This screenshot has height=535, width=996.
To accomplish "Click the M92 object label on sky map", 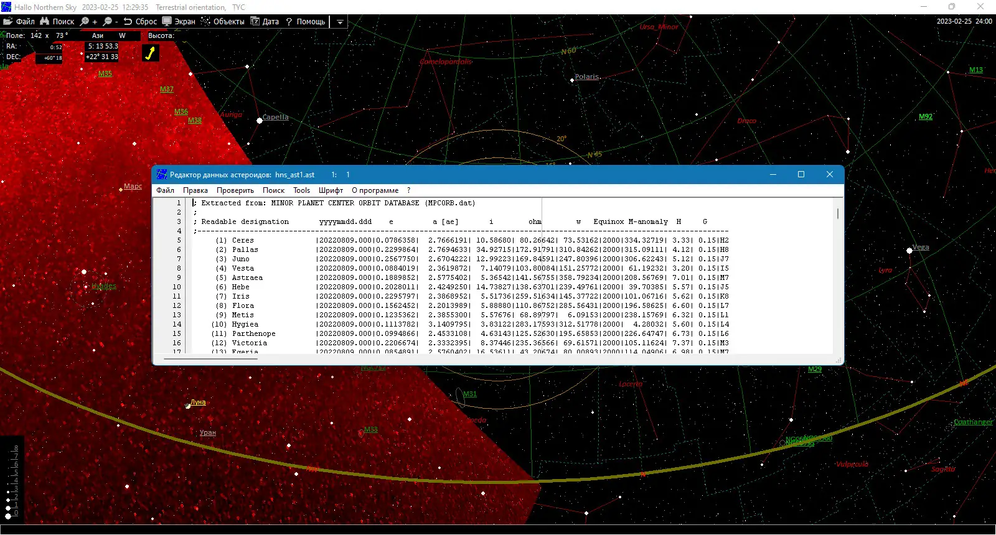I will pyautogui.click(x=926, y=116).
